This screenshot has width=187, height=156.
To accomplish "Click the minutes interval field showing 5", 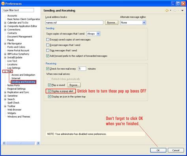I will point(82,69).
